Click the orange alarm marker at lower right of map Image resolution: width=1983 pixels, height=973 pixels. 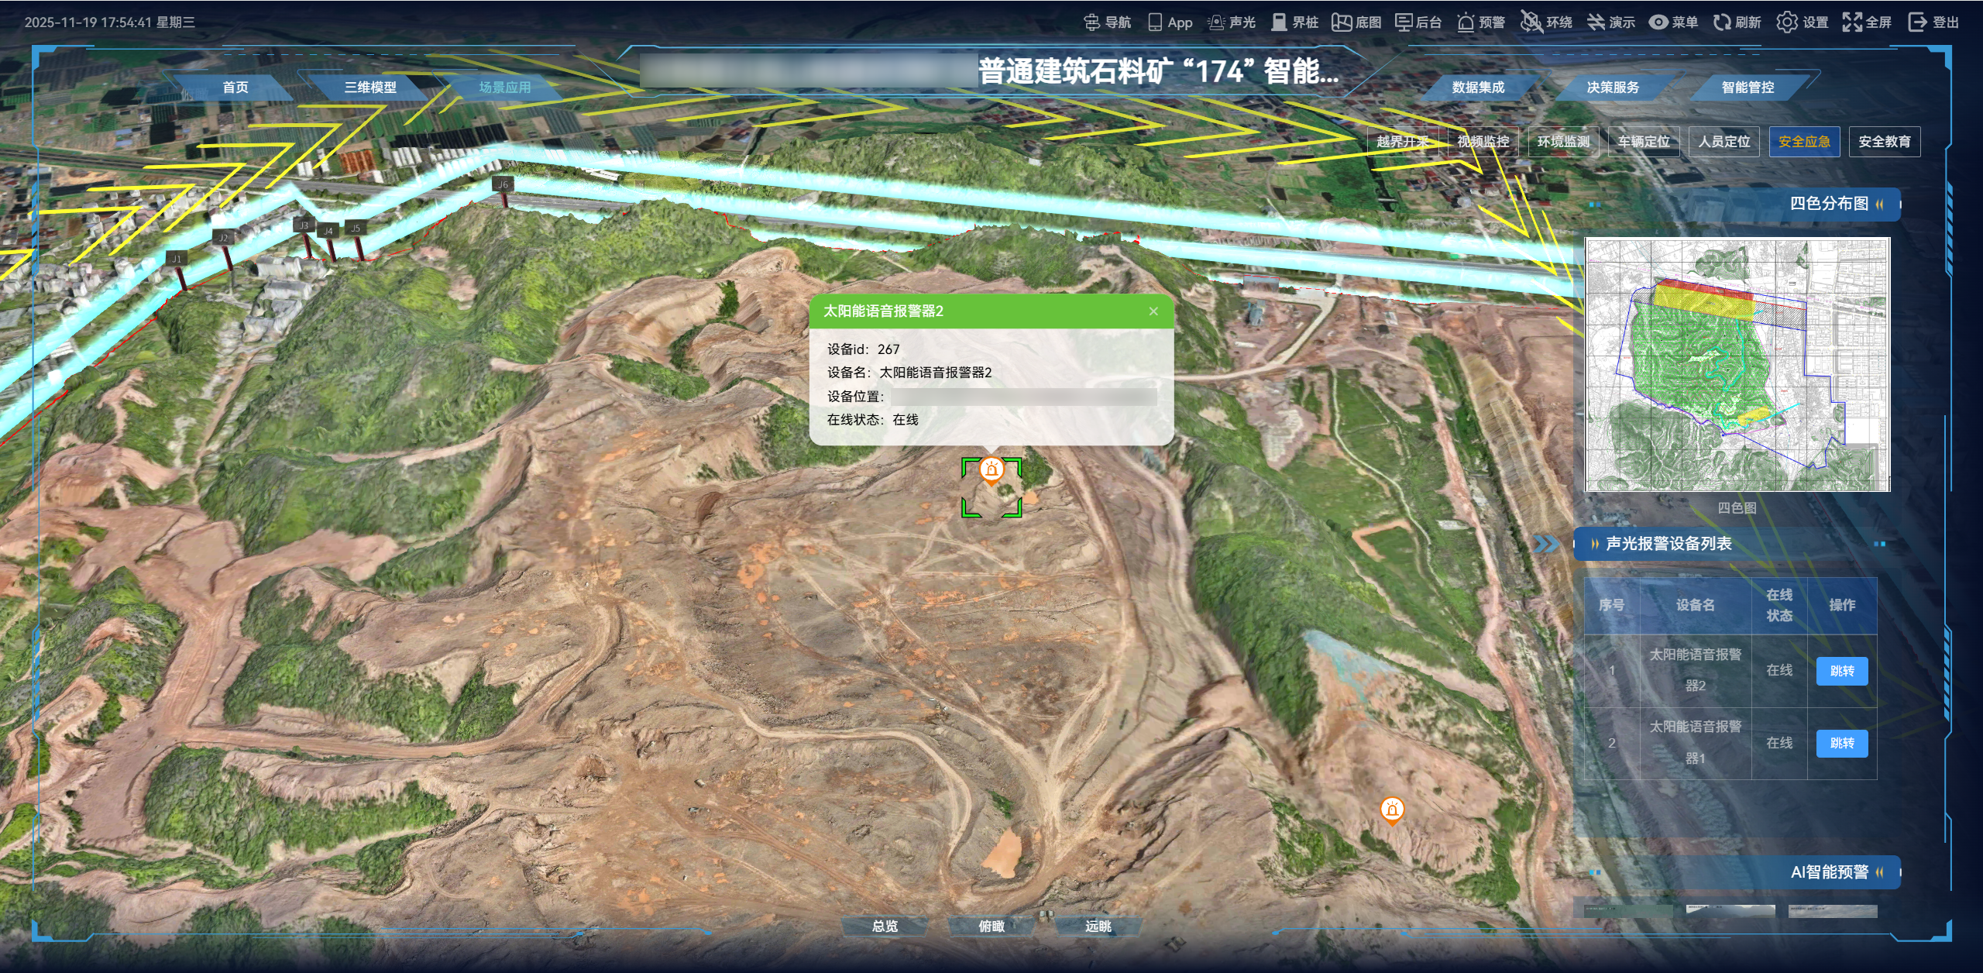coord(1392,810)
